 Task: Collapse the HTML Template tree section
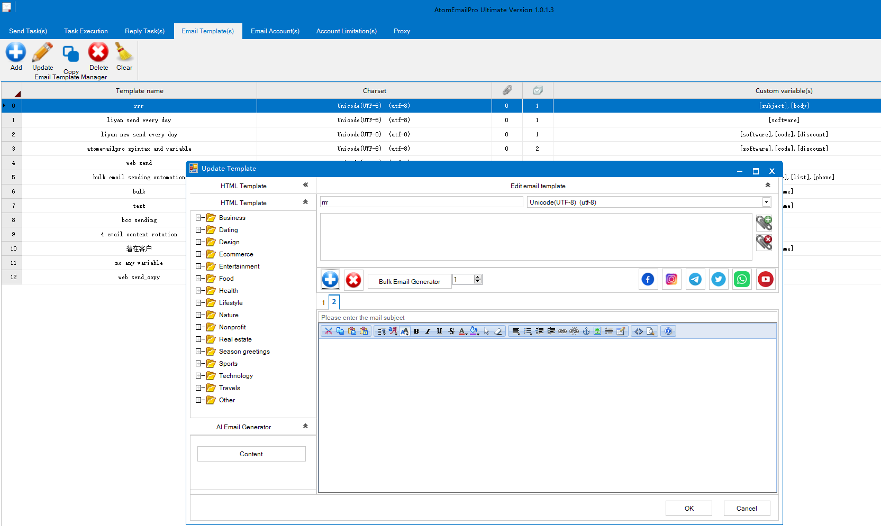click(305, 202)
